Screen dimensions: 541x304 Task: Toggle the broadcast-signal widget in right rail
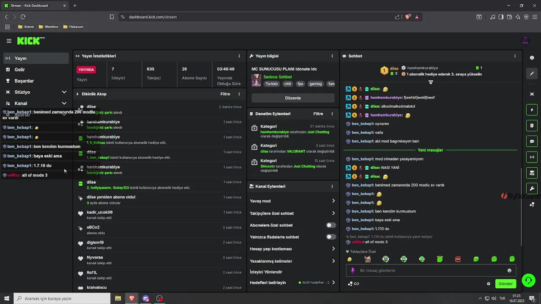click(532, 157)
